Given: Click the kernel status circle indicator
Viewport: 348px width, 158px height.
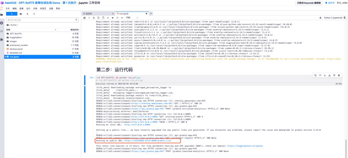Looking at the screenshot, I should tap(345, 18).
